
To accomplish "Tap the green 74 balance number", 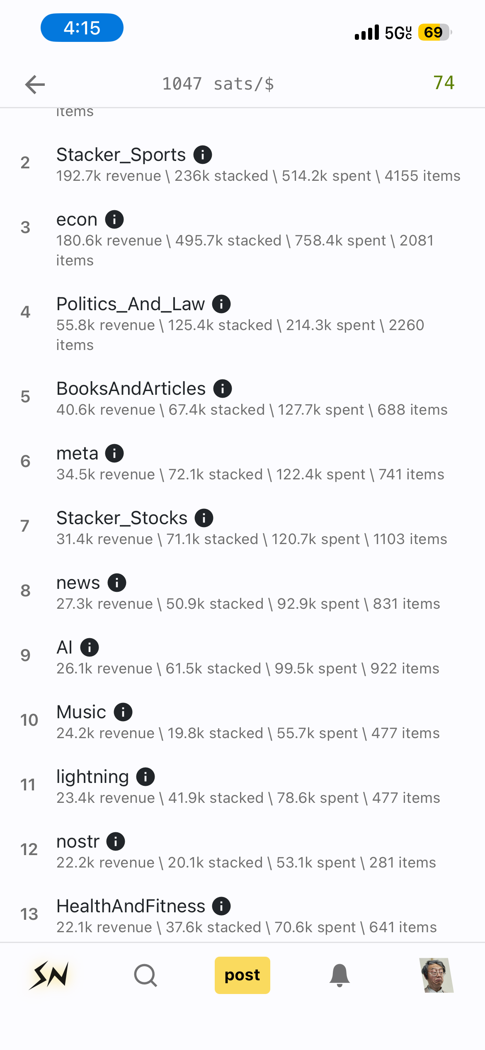I will coord(444,83).
